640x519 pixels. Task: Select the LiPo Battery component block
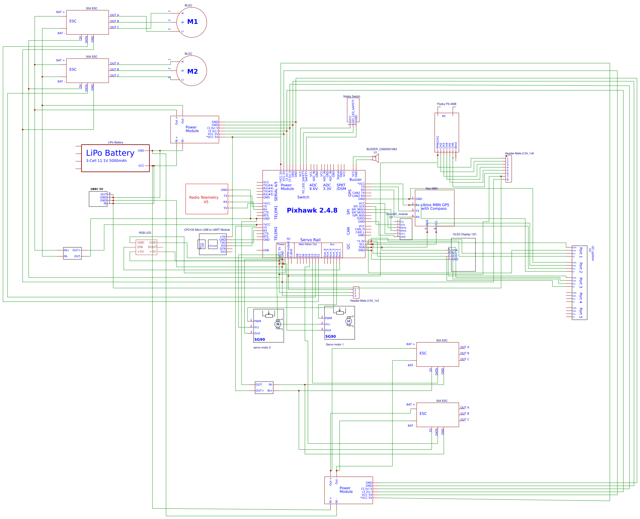(115, 158)
